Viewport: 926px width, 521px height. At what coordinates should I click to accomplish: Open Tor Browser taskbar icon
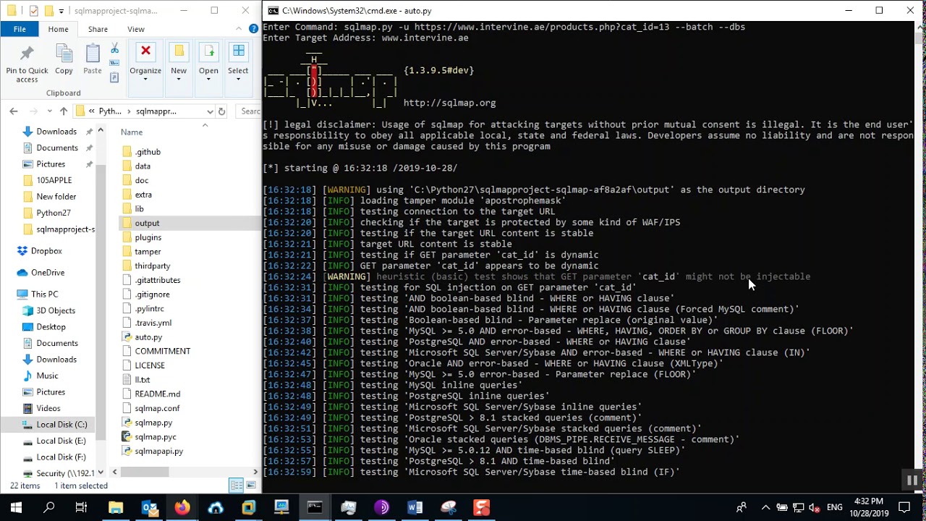381,507
